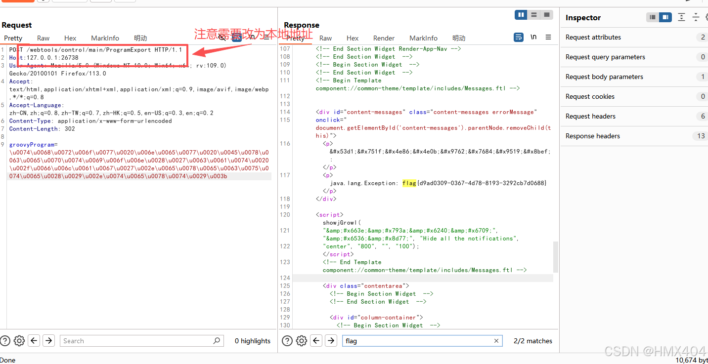Switch to combined tabbed layout view
The image size is (708, 364).
(x=547, y=15)
